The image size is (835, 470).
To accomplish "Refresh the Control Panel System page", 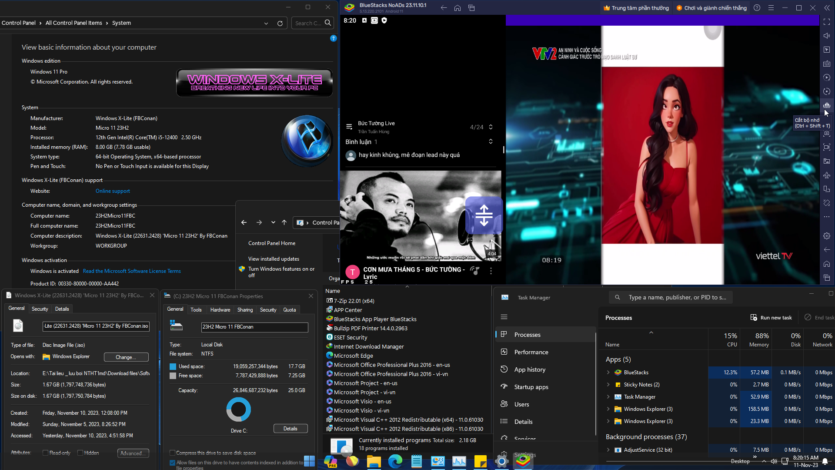I will [x=280, y=23].
